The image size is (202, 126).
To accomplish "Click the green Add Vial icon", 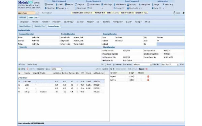I will [19, 69].
